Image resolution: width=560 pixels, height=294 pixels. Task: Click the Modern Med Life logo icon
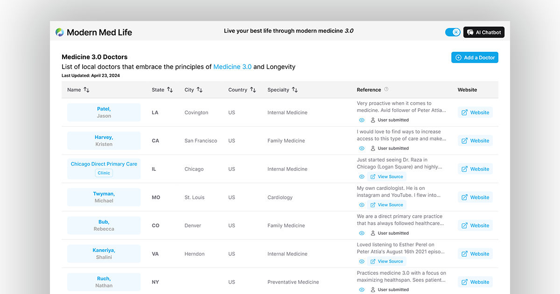pos(60,32)
